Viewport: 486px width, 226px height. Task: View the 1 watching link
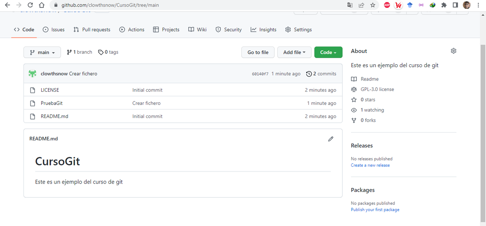368,110
